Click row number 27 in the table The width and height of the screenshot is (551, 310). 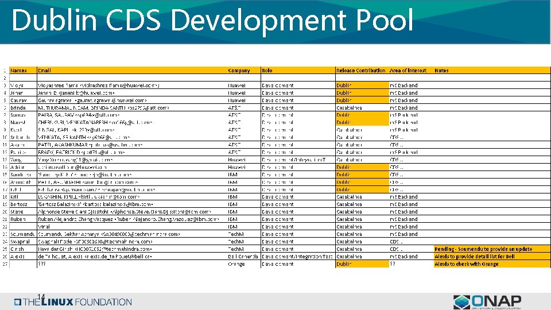pyautogui.click(x=5, y=263)
